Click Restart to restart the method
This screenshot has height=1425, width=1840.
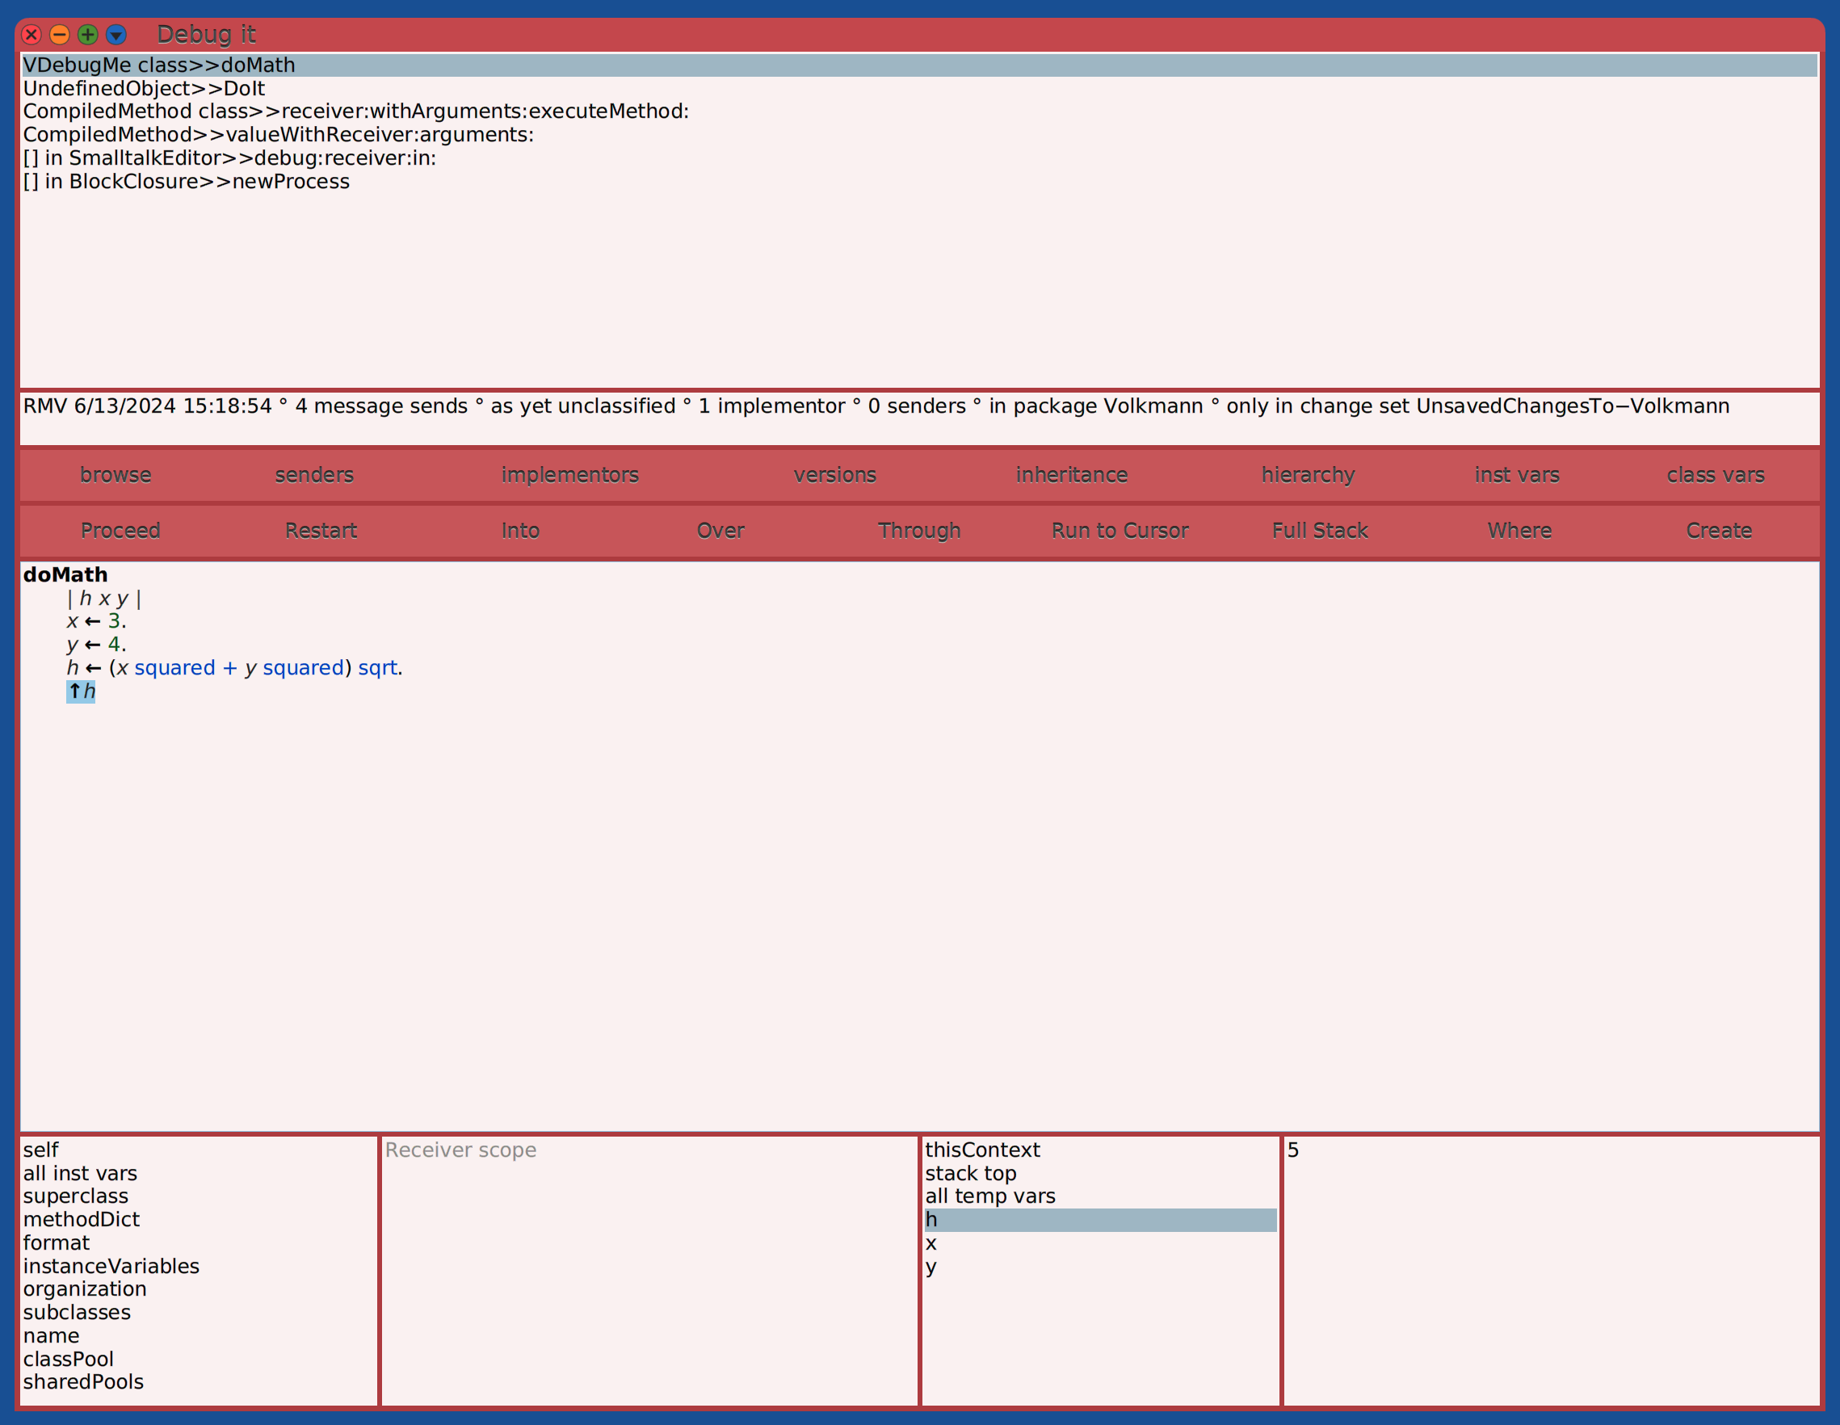[x=320, y=531]
